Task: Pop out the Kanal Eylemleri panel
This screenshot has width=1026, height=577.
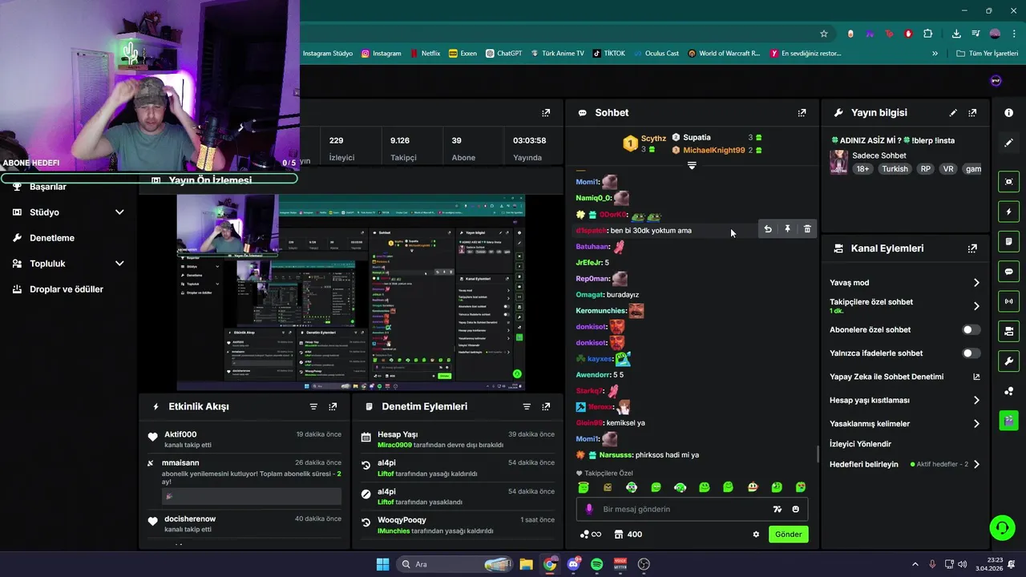Action: 972,248
